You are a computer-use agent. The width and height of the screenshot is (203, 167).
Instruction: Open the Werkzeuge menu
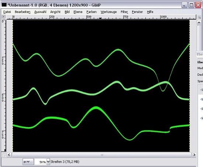pyautogui.click(x=109, y=12)
